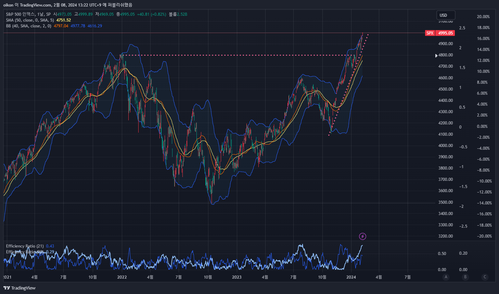This screenshot has height=294, width=499.
Task: Click the 4000.00 price axis label
Action: click(446, 146)
